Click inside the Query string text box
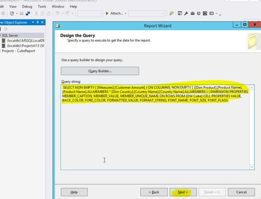The width and height of the screenshot is (261, 199). (154, 138)
